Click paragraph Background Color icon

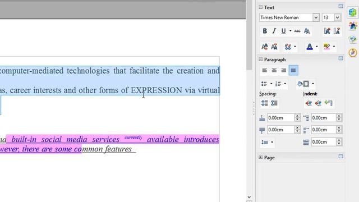303,84
